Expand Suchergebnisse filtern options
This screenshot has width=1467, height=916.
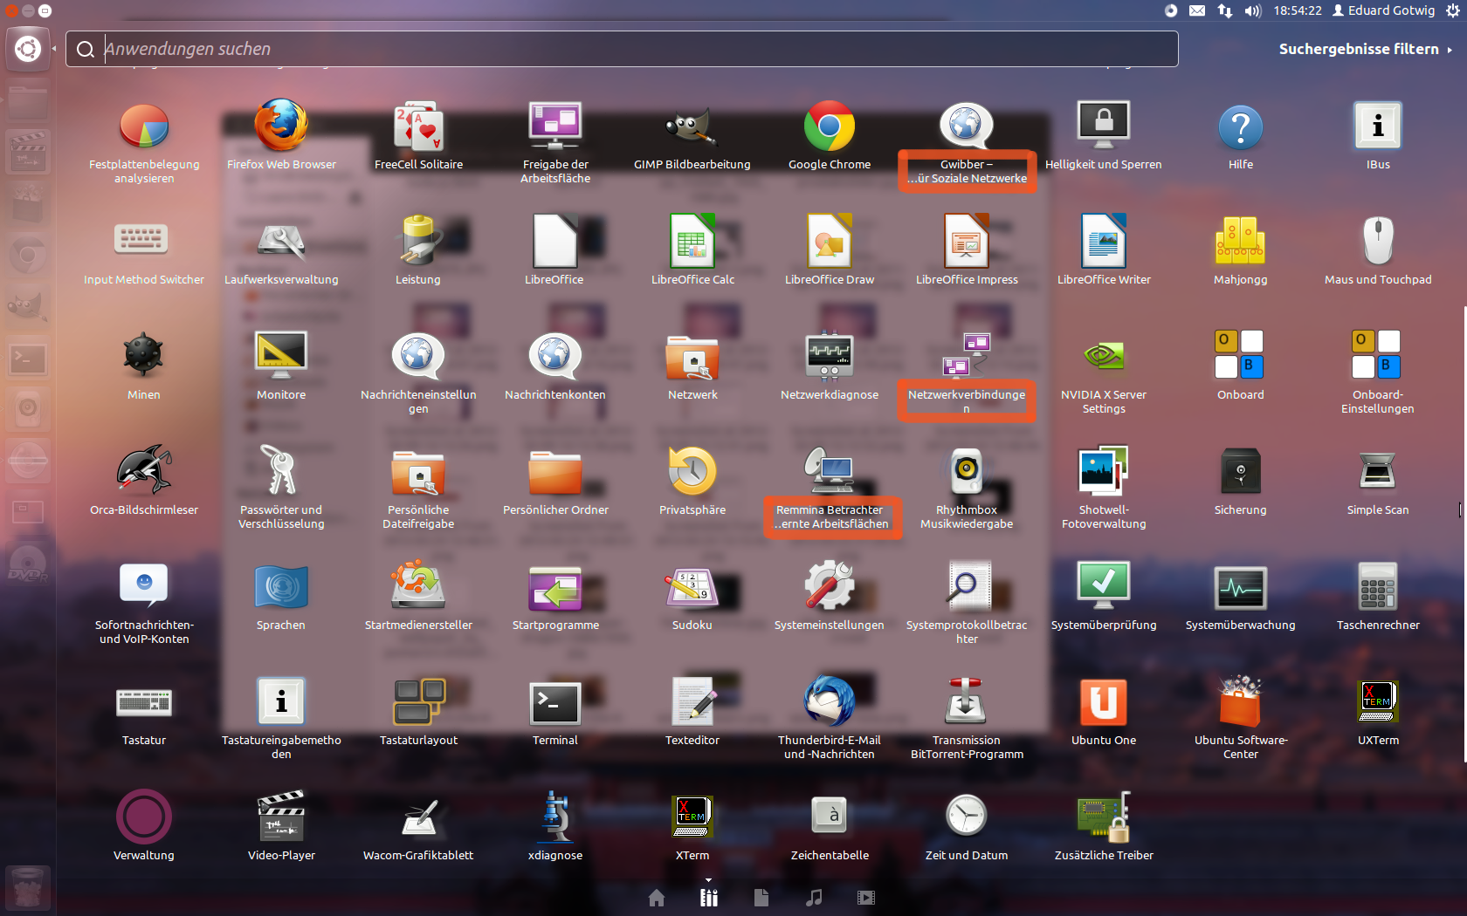(1365, 50)
